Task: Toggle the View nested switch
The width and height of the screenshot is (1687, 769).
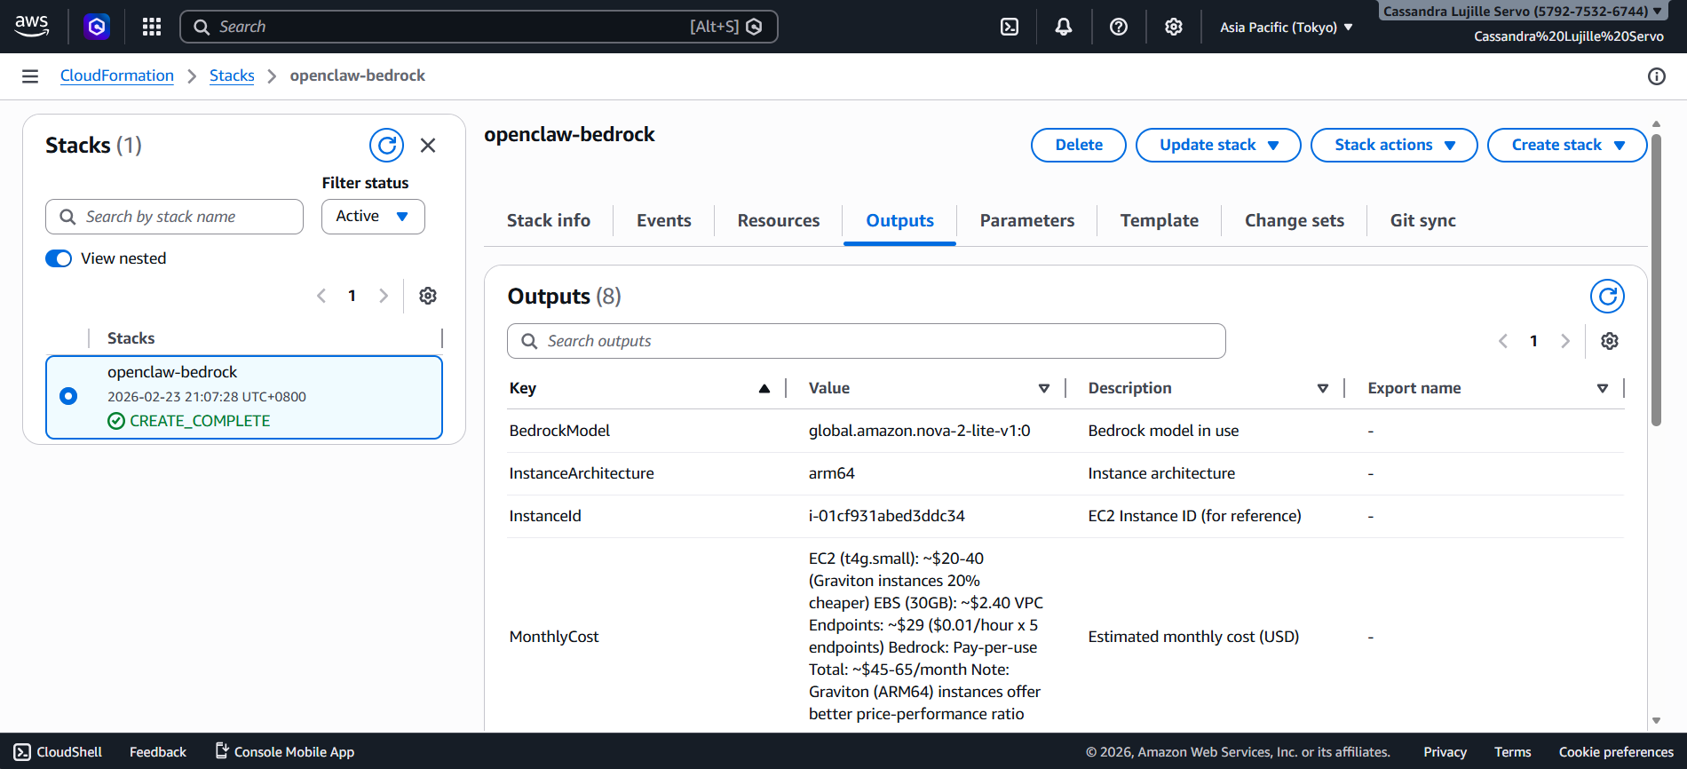Action: coord(59,258)
